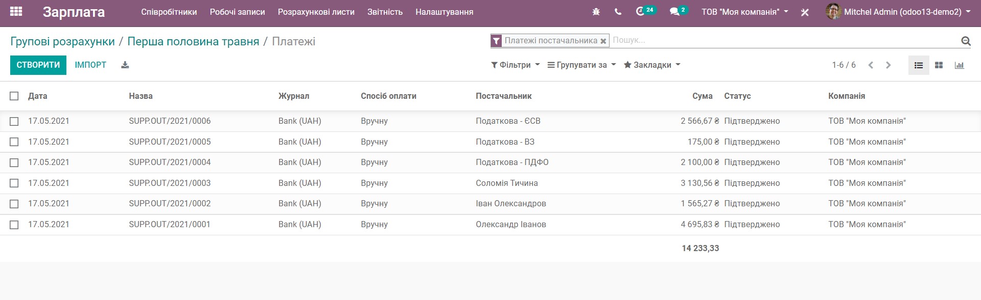
Task: Sort by Дата column header
Action: (38, 96)
